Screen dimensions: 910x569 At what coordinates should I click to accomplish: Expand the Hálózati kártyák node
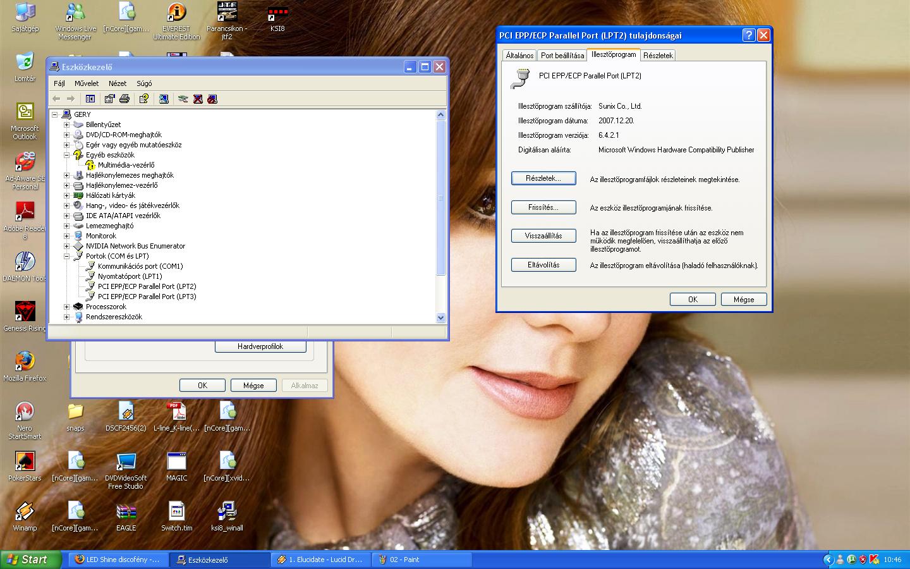coord(66,195)
